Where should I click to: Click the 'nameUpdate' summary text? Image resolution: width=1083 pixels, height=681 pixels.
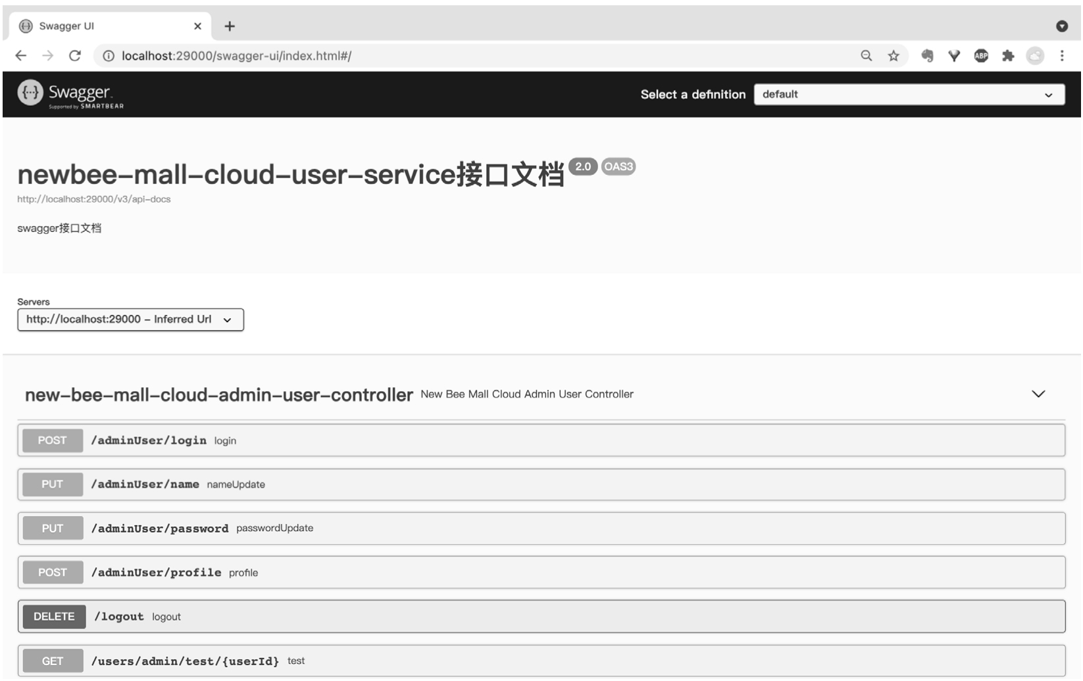click(236, 484)
